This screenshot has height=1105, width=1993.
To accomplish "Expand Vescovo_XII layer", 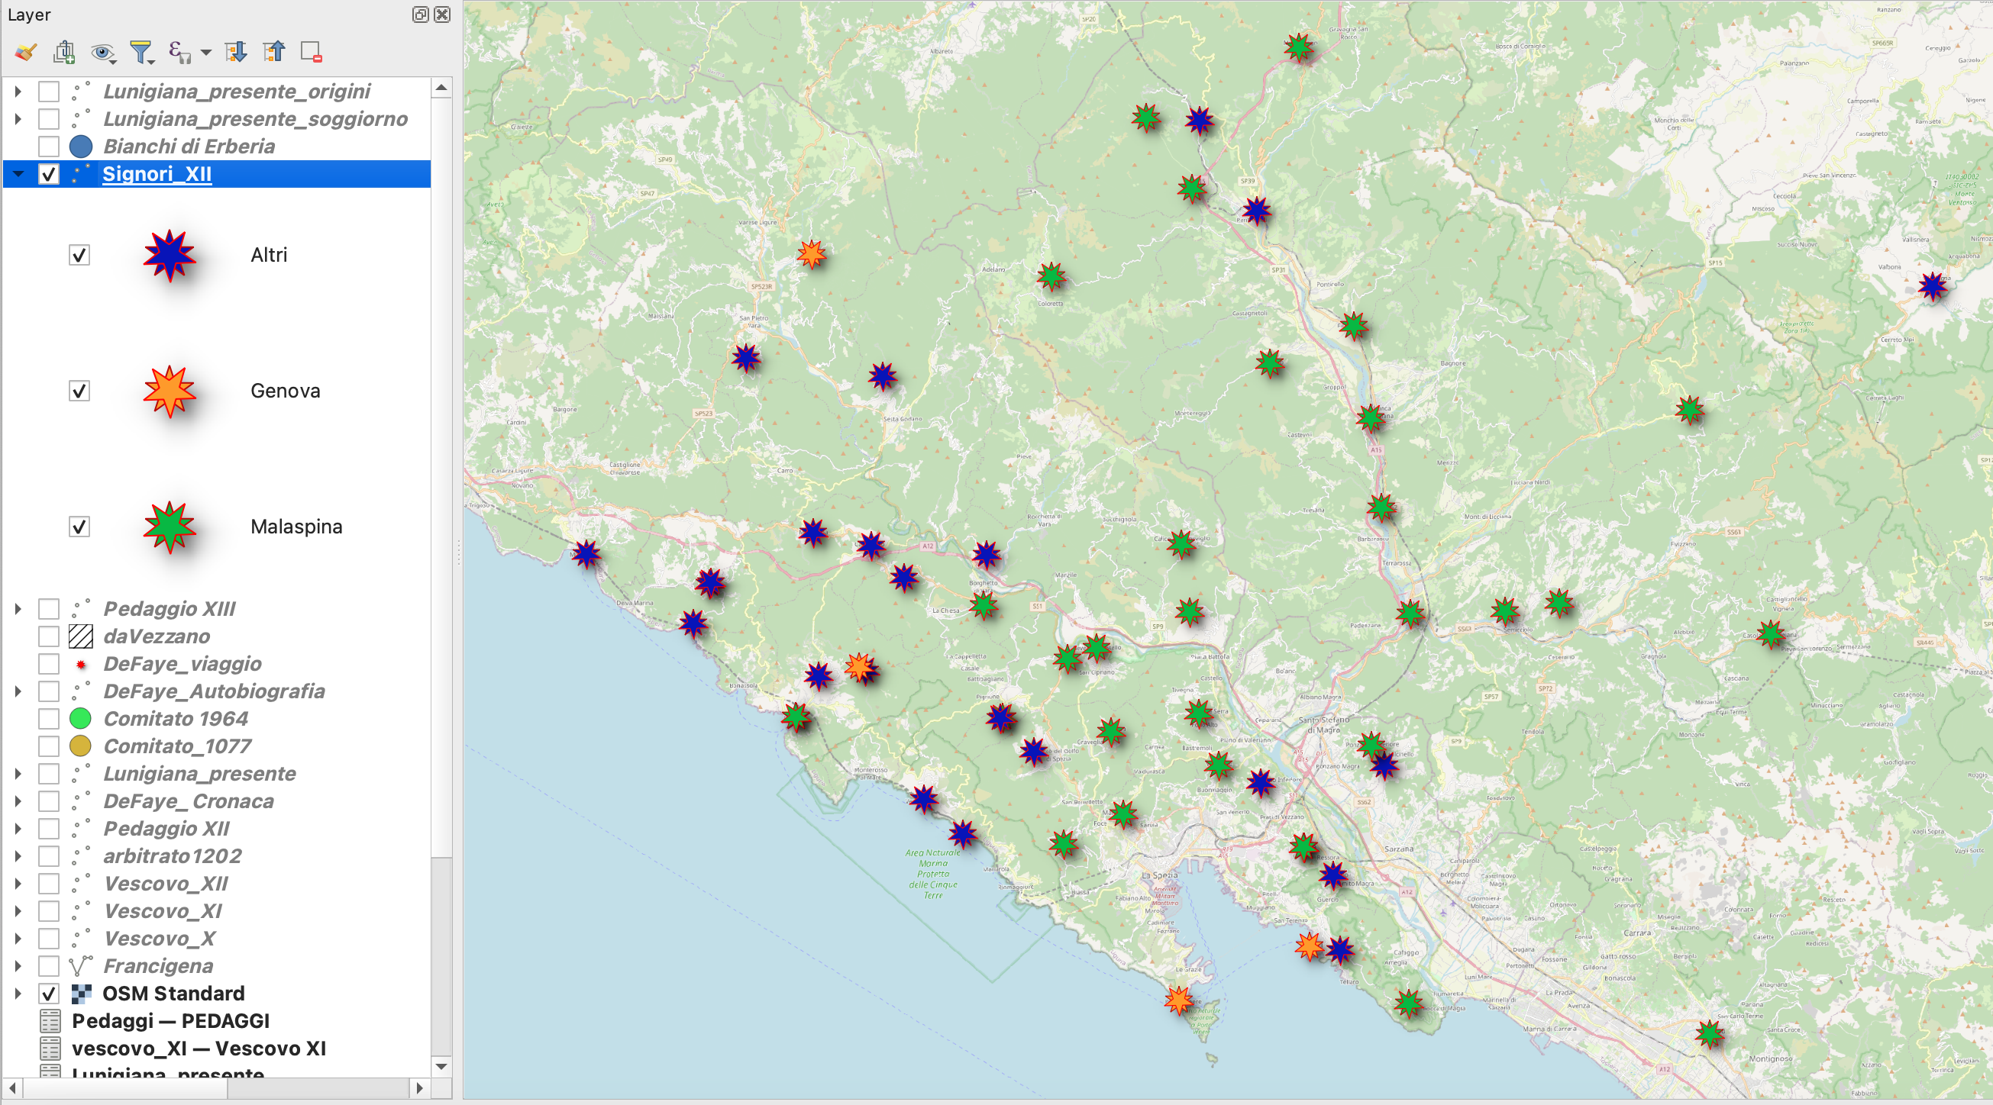I will 18,884.
